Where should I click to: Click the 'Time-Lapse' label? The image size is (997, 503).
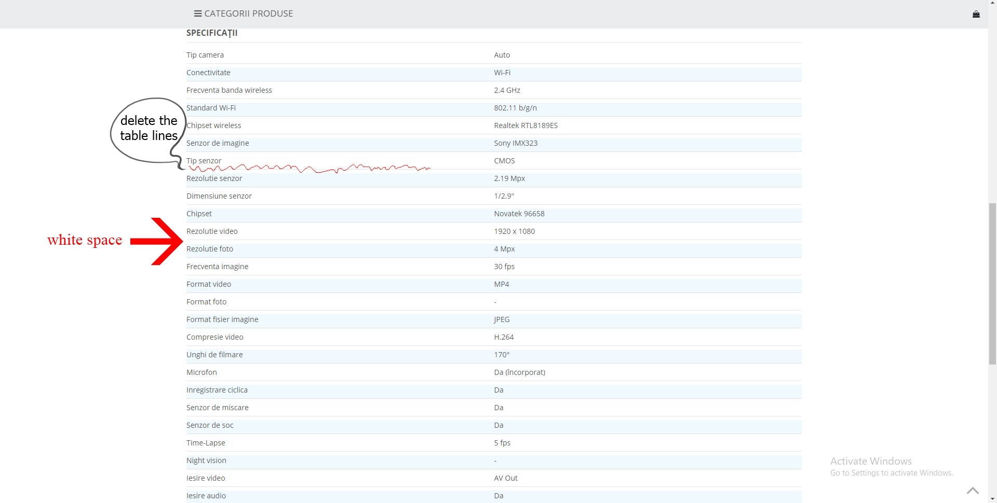coord(206,443)
